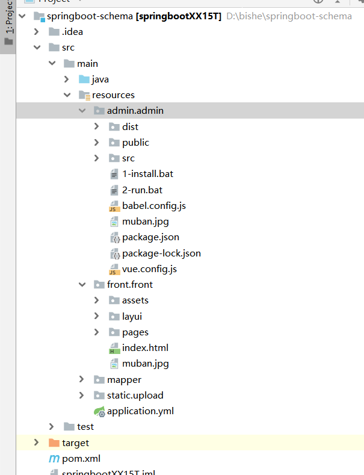Click the babel.config.js JS file icon
This screenshot has height=475, width=364.
[114, 206]
